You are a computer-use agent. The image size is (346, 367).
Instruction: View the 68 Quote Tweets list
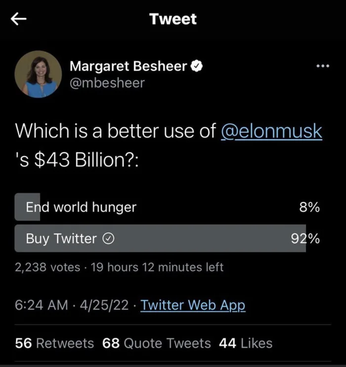coord(156,343)
